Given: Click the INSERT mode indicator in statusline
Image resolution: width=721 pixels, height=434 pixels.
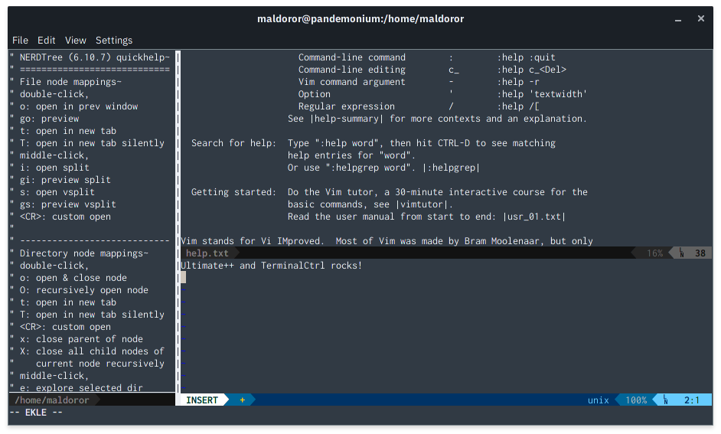Looking at the screenshot, I should point(202,400).
